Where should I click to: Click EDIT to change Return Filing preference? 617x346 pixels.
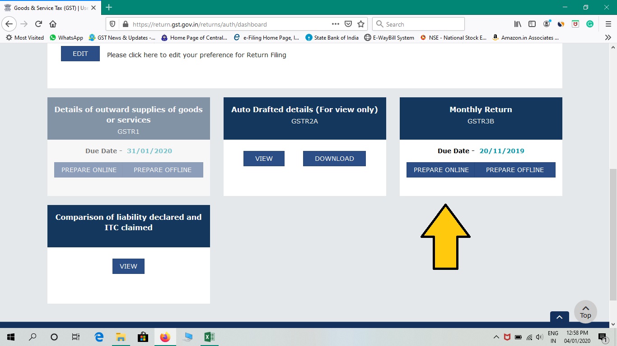click(x=80, y=53)
